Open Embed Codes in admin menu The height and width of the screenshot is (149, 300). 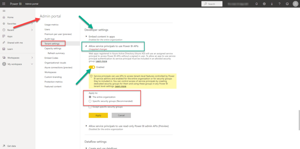click(51, 58)
